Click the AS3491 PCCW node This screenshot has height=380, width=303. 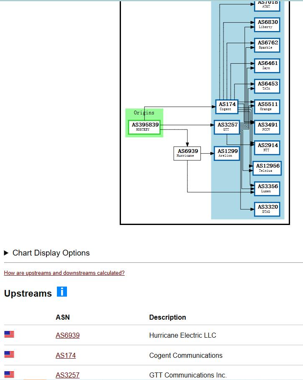pyautogui.click(x=267, y=127)
